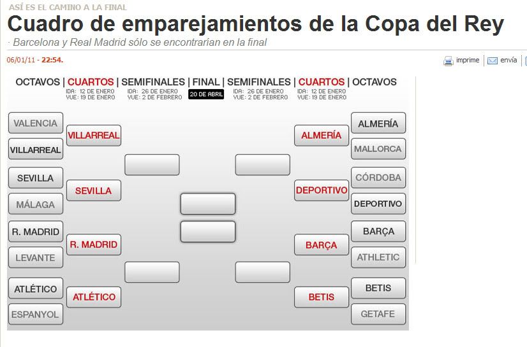Click the red R. MADRID quarterfinal box
The image size is (527, 347).
(x=94, y=245)
